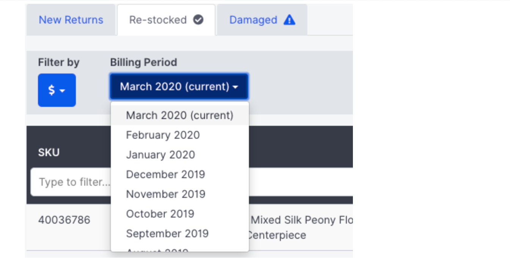
Task: Click the warning triangle on Damaged tab
Action: pos(288,20)
